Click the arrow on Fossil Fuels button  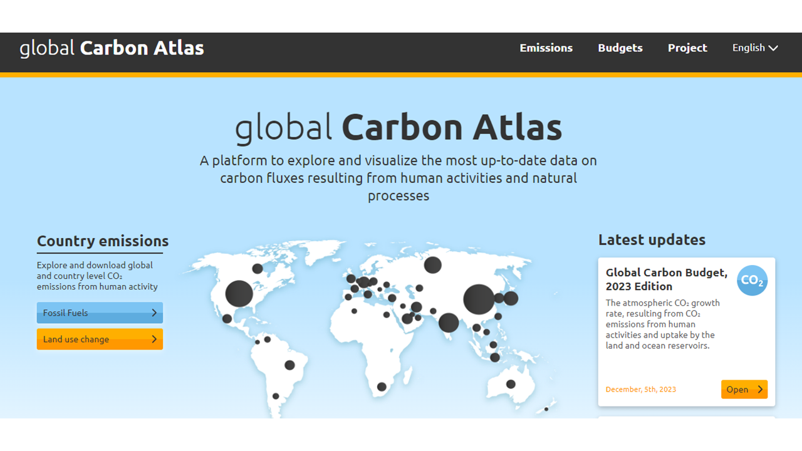154,313
